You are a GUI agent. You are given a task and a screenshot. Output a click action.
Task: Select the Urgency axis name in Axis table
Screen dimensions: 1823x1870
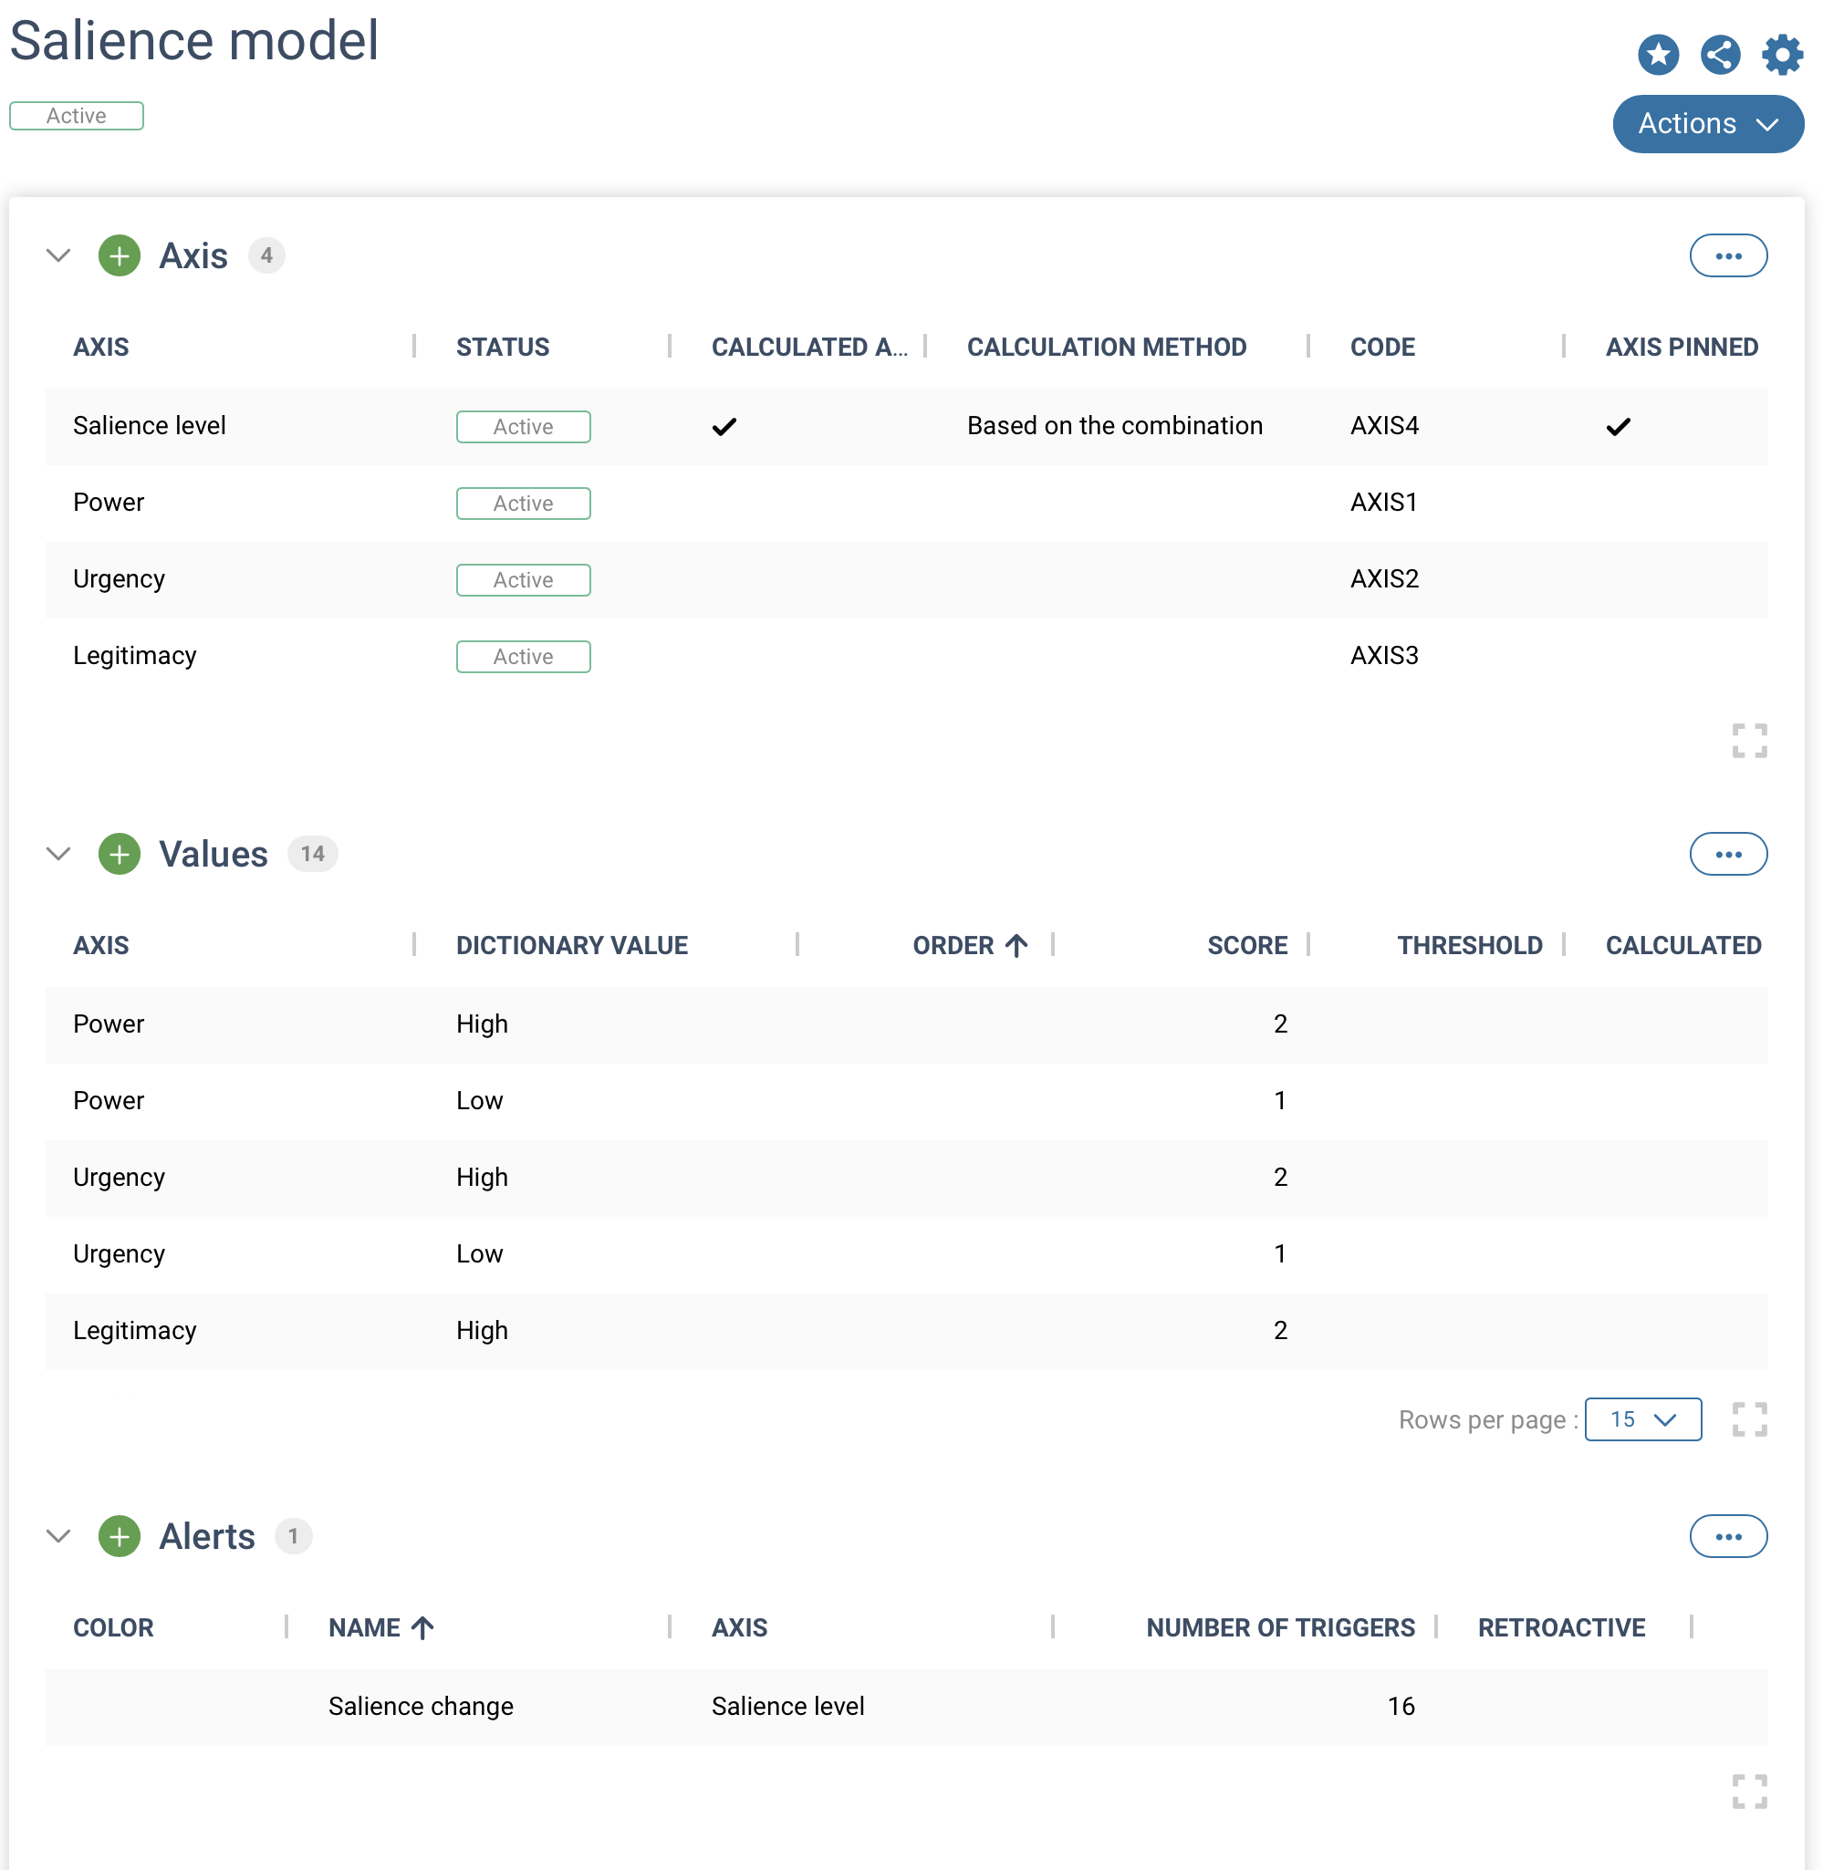pos(119,579)
